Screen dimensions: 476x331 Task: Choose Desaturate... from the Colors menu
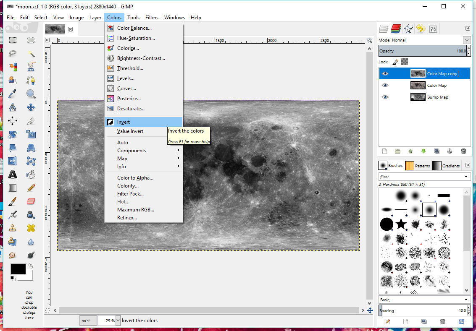(x=131, y=109)
